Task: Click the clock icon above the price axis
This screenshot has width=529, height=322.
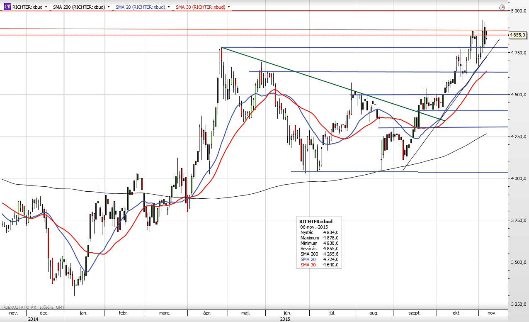Action: click(x=502, y=7)
